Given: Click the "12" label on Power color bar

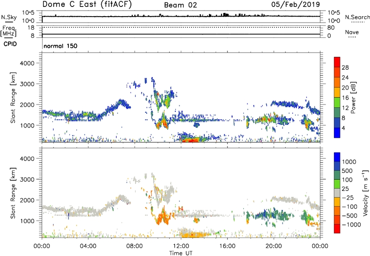Looking at the screenshot, I should tap(345, 108).
